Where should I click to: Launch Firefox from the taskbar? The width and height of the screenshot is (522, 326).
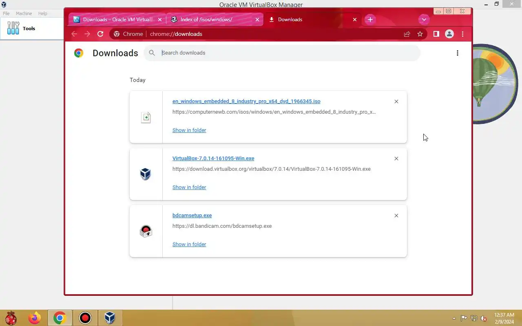(35, 318)
